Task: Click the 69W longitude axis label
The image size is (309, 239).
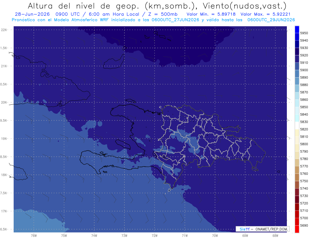Action: coord(245,235)
